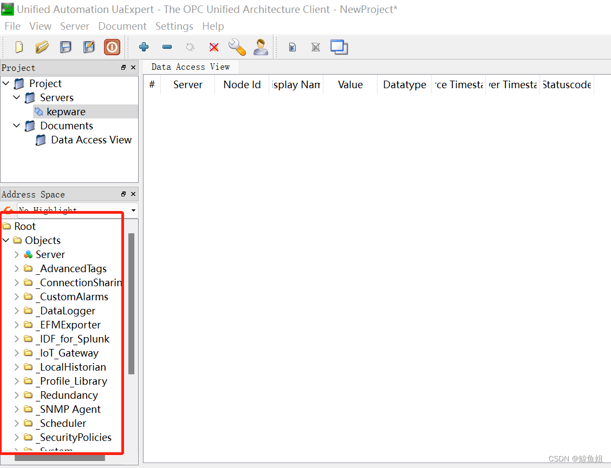
Task: Collapse the Servers tree node
Action: click(17, 97)
